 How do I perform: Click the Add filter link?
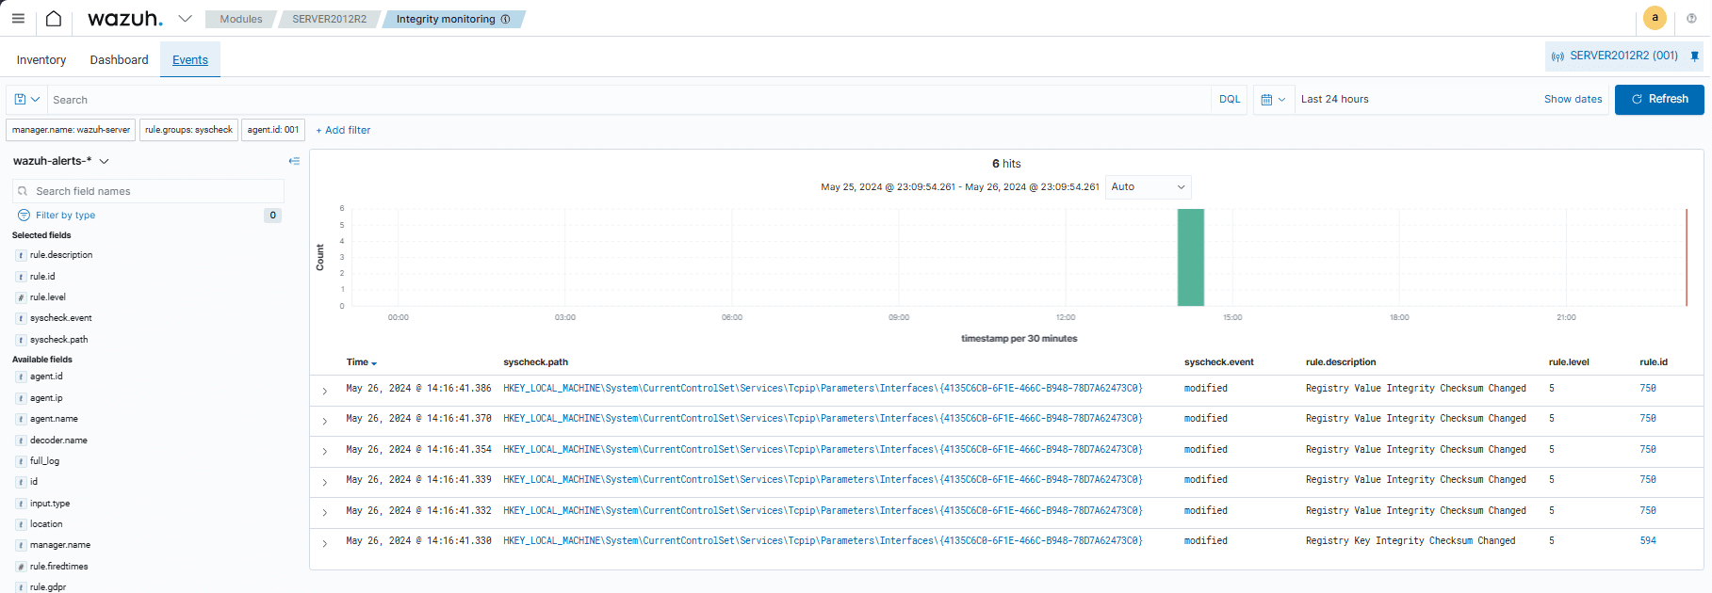[343, 131]
